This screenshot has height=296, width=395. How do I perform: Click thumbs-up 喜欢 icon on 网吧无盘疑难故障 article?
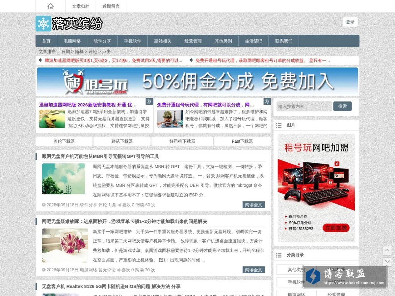point(119,270)
